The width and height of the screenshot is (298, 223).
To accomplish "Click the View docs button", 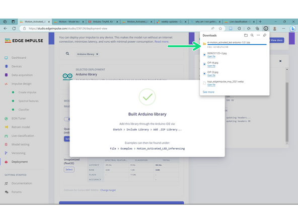I will pos(276,40).
